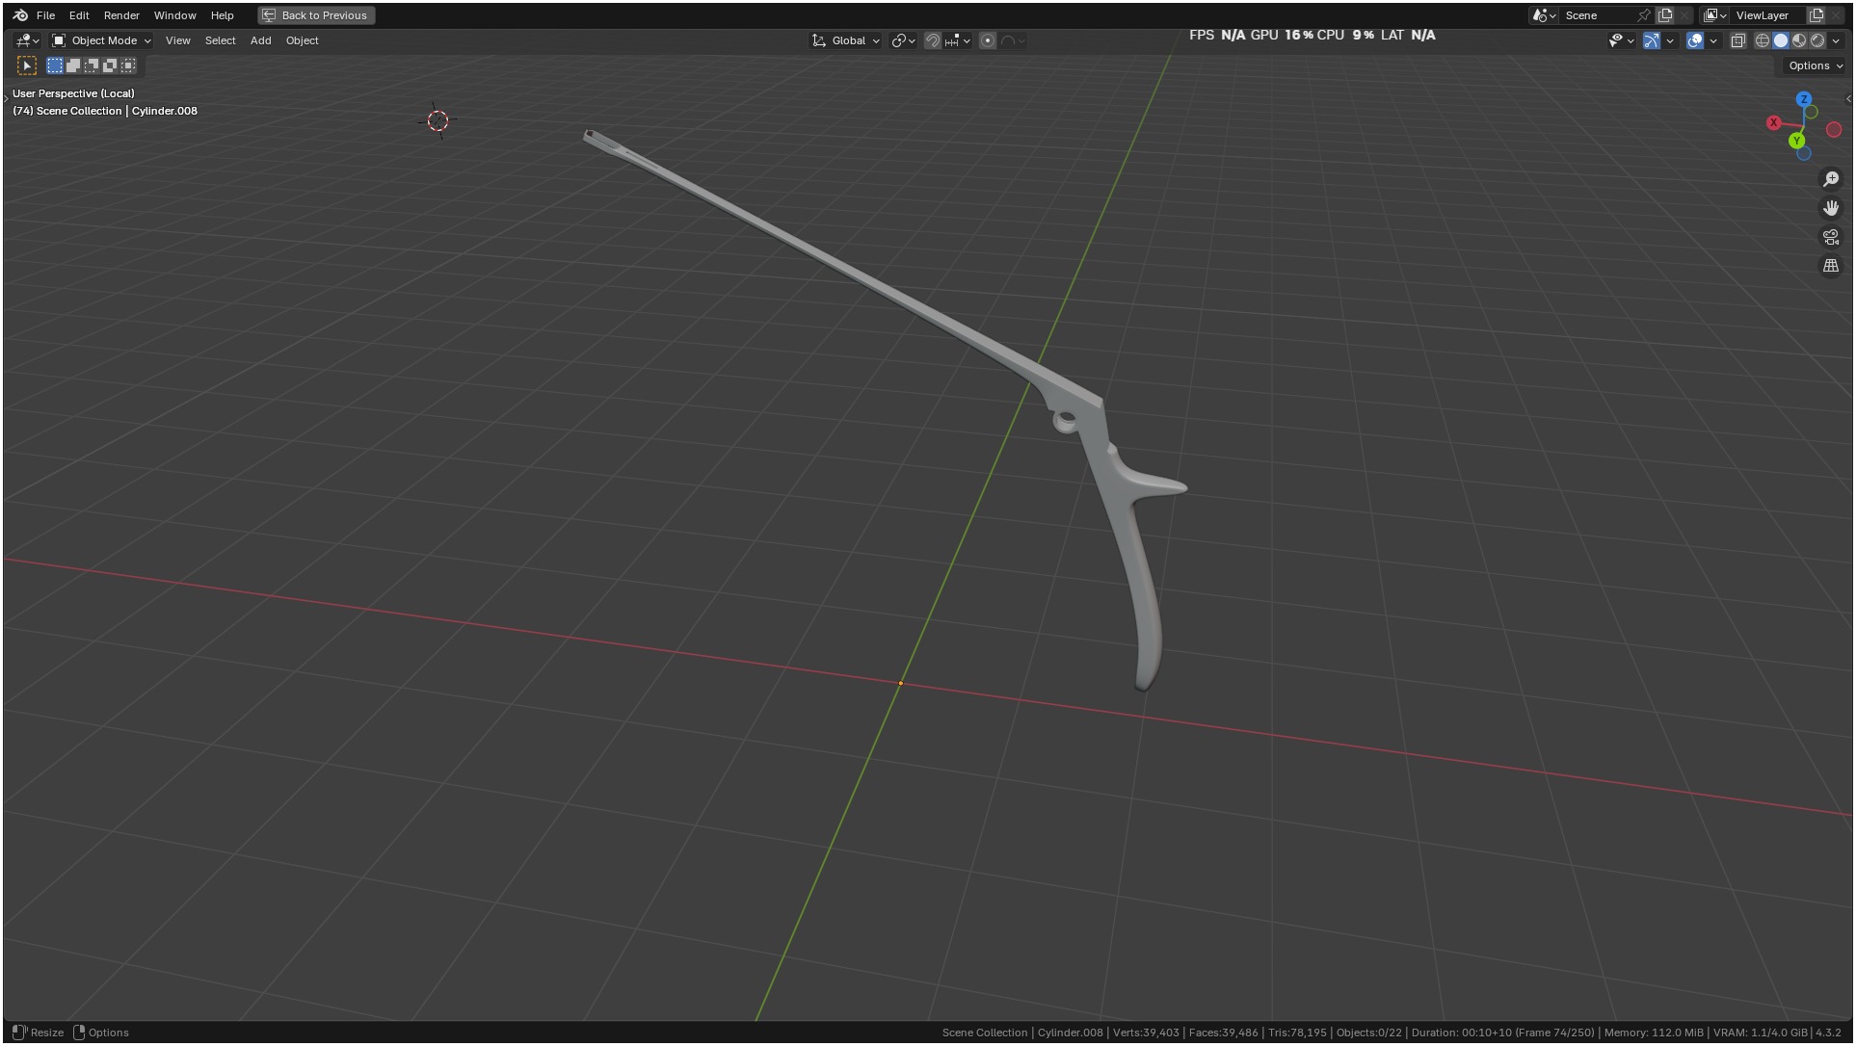
Task: Click the zoom view magnifier icon
Action: tap(1831, 179)
